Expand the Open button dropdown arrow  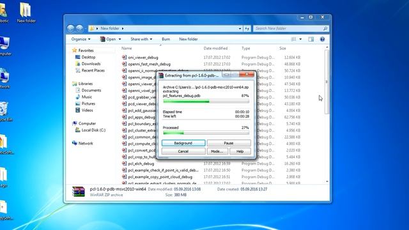(120, 39)
